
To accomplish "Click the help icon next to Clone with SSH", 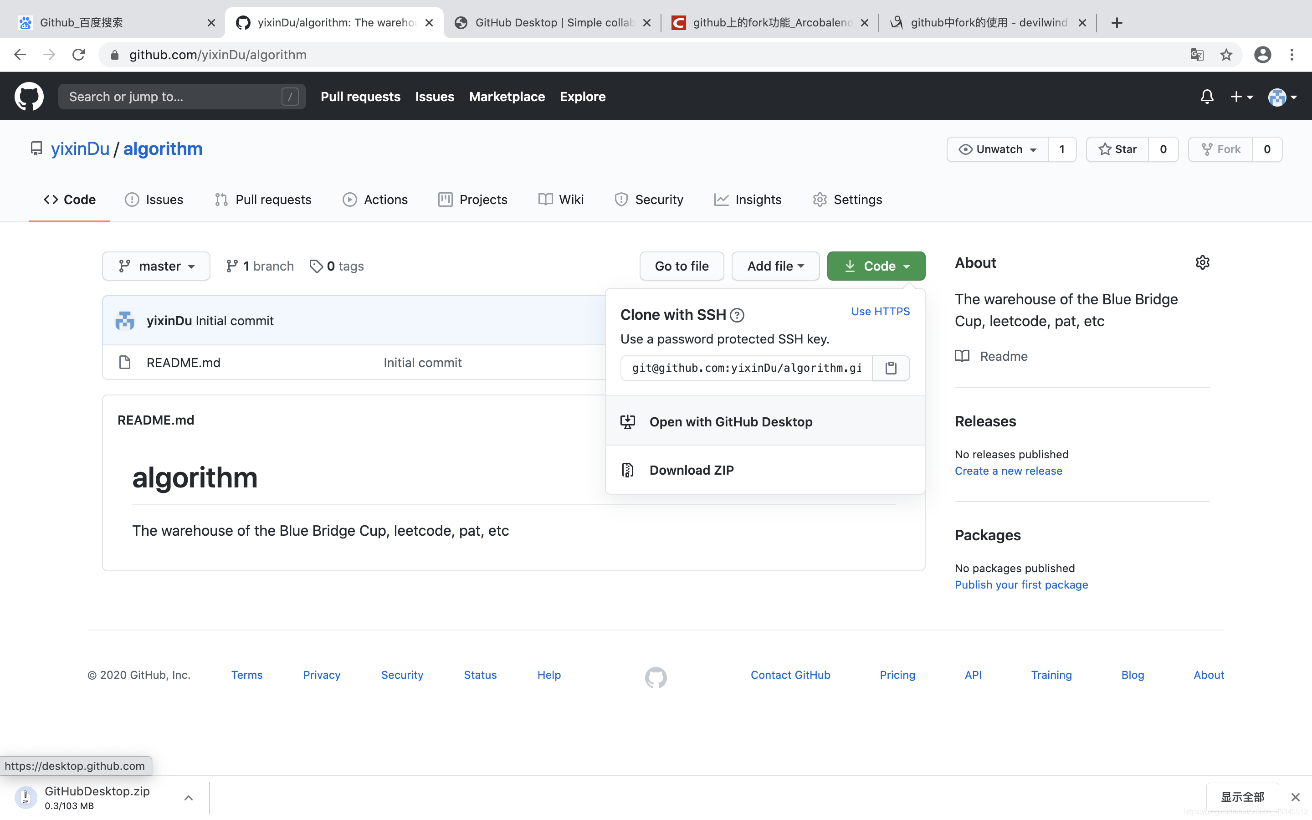I will (737, 315).
